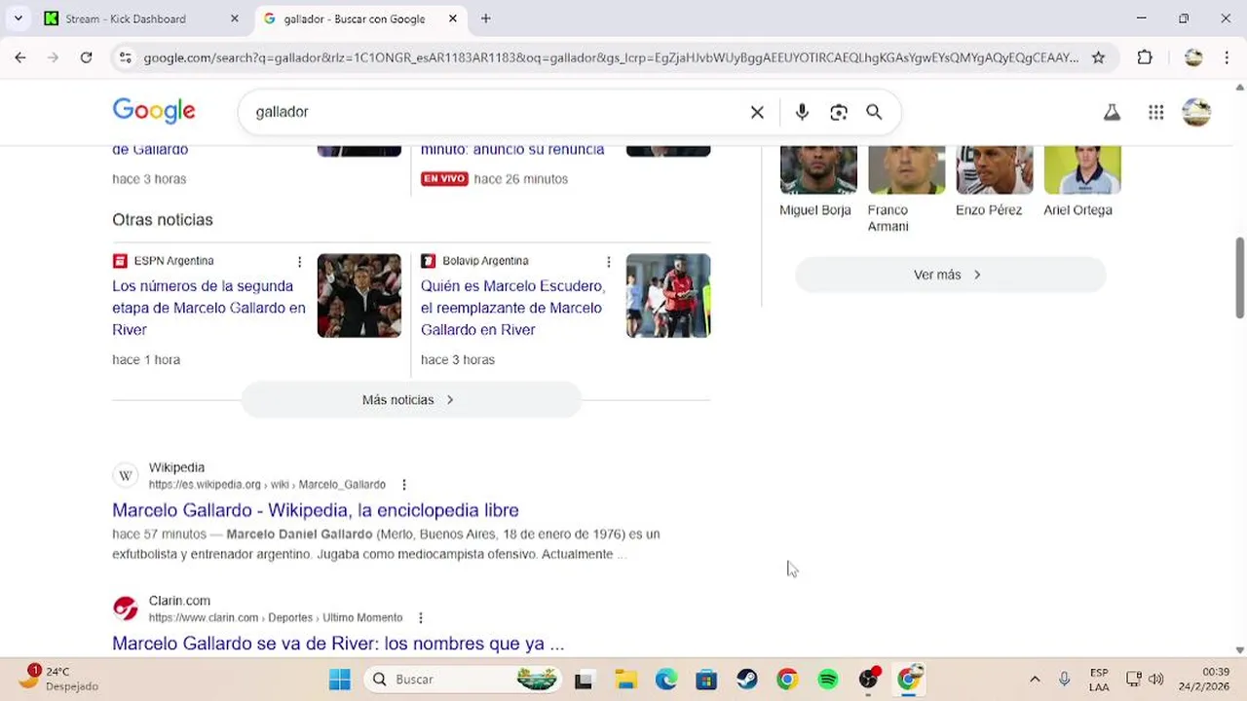The height and width of the screenshot is (701, 1247).
Task: Open the ESPN Argentina news thumbnail image
Action: (359, 296)
